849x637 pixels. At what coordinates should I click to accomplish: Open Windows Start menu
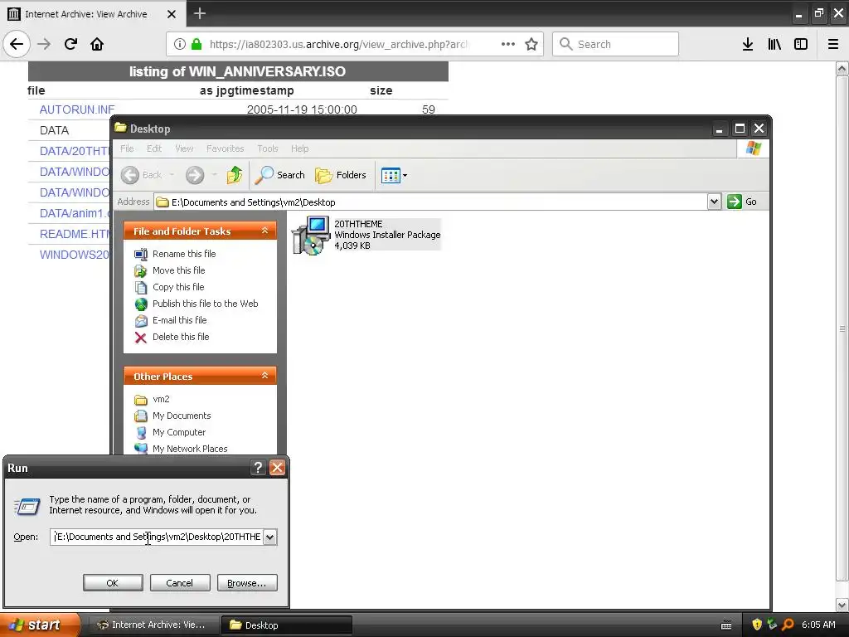tap(40, 625)
